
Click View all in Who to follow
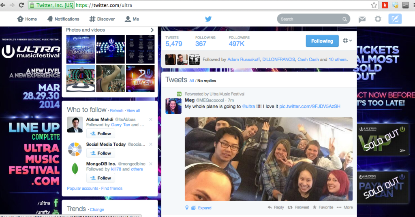point(133,111)
